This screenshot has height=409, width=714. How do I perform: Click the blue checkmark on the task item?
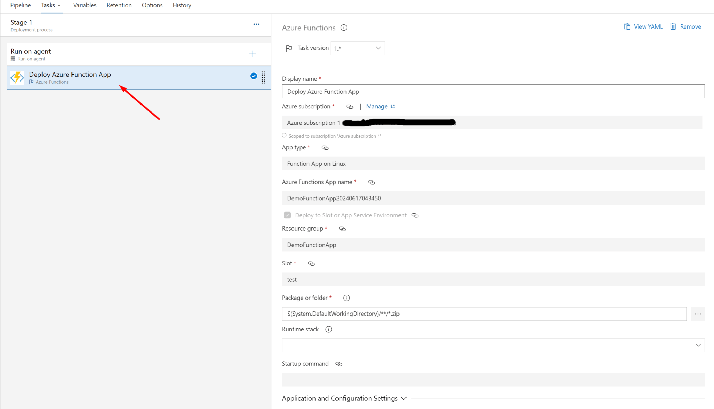[253, 76]
